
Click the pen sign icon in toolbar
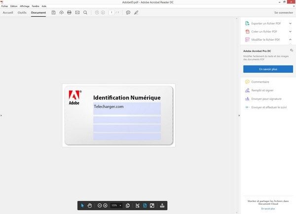[136, 12]
